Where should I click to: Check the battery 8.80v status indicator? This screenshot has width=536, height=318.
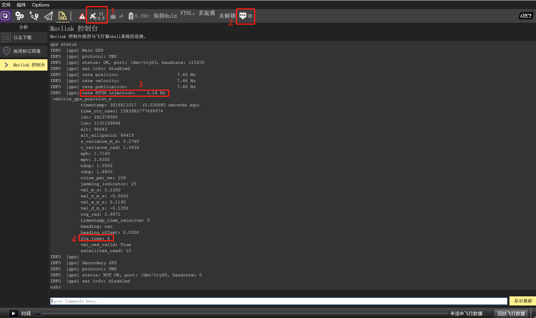[x=139, y=16]
